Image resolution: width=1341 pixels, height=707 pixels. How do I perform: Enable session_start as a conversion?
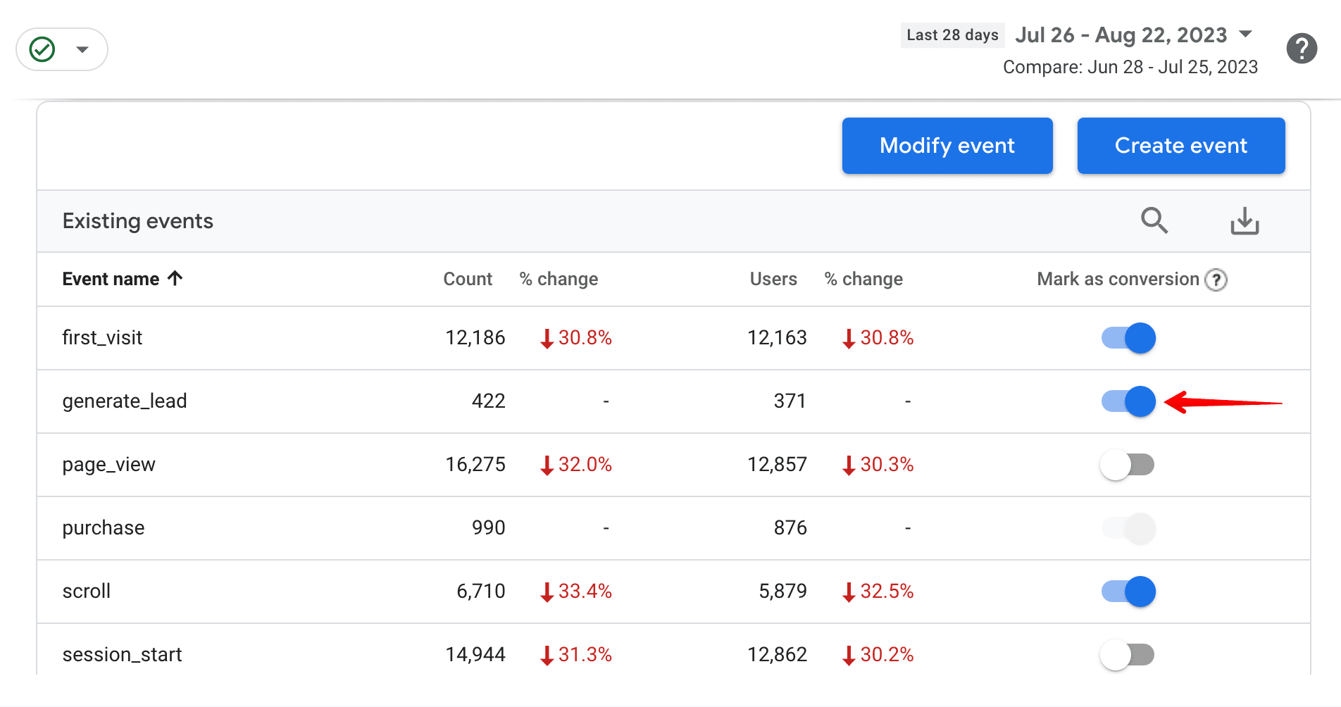click(x=1127, y=655)
